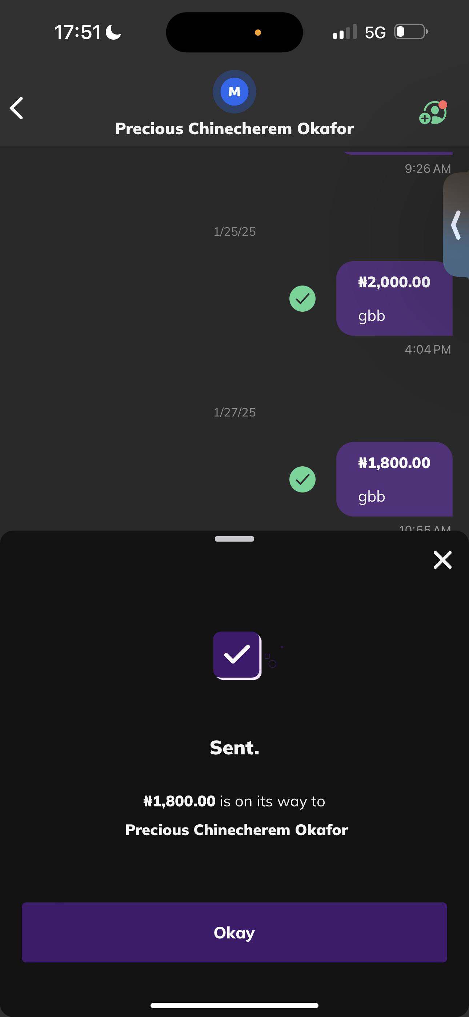The height and width of the screenshot is (1017, 469).
Task: Close the Sent confirmation sheet
Action: [442, 560]
